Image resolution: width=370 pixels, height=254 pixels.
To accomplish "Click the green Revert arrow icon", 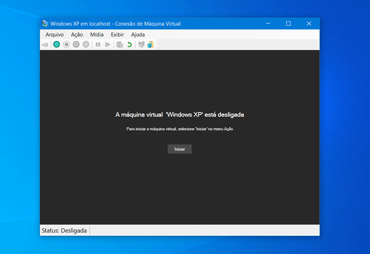I will coord(129,44).
